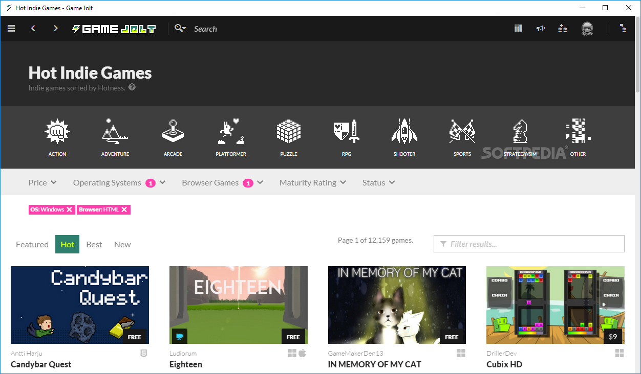This screenshot has height=374, width=641.
Task: Open the Candybar Quest thumbnail
Action: [80, 305]
